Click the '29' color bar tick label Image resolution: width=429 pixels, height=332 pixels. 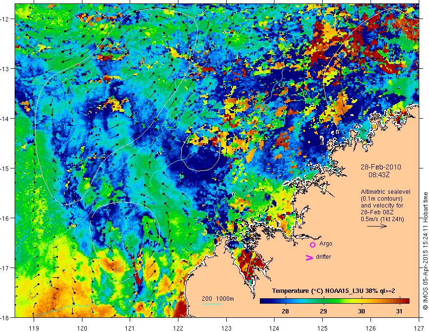pos(323,311)
